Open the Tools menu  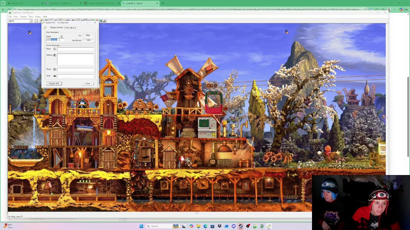pyautogui.click(x=31, y=17)
